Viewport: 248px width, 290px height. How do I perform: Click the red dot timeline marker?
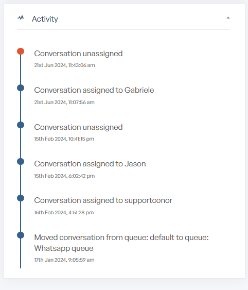21,51
